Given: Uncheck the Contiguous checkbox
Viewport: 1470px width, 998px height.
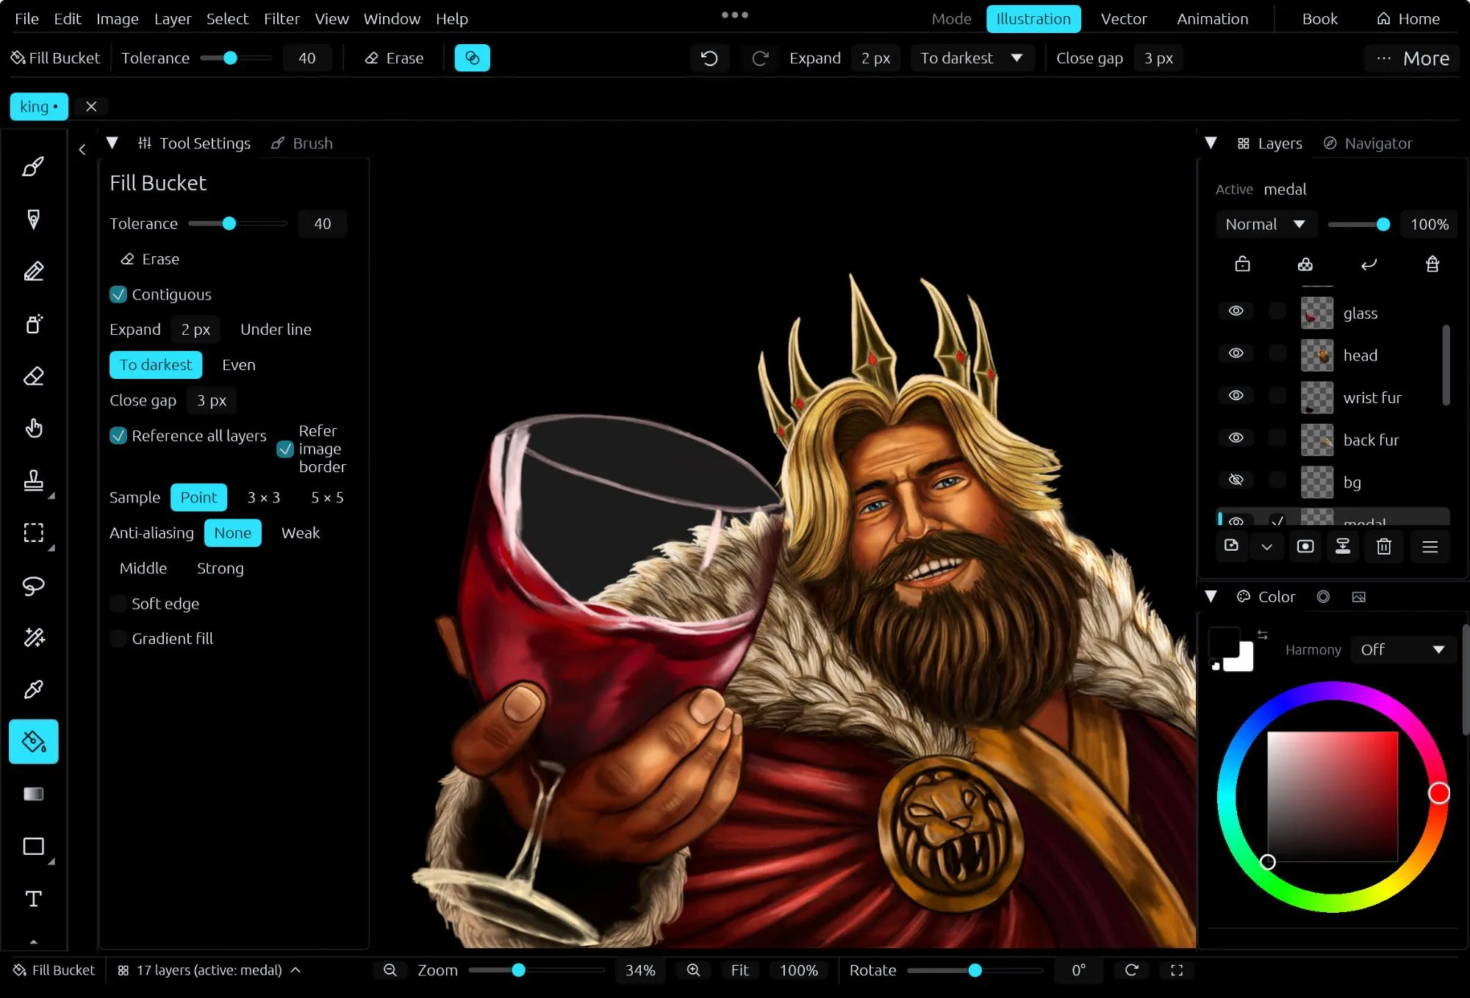Looking at the screenshot, I should pos(118,294).
